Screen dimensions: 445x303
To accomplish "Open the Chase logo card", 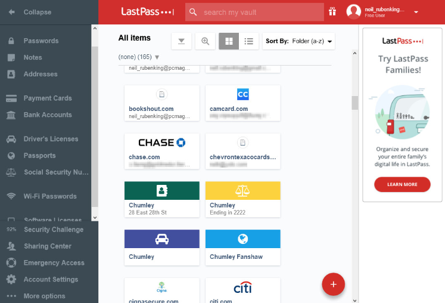I will tap(162, 151).
